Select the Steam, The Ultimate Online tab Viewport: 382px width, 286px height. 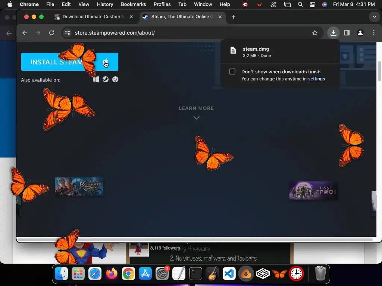(182, 17)
